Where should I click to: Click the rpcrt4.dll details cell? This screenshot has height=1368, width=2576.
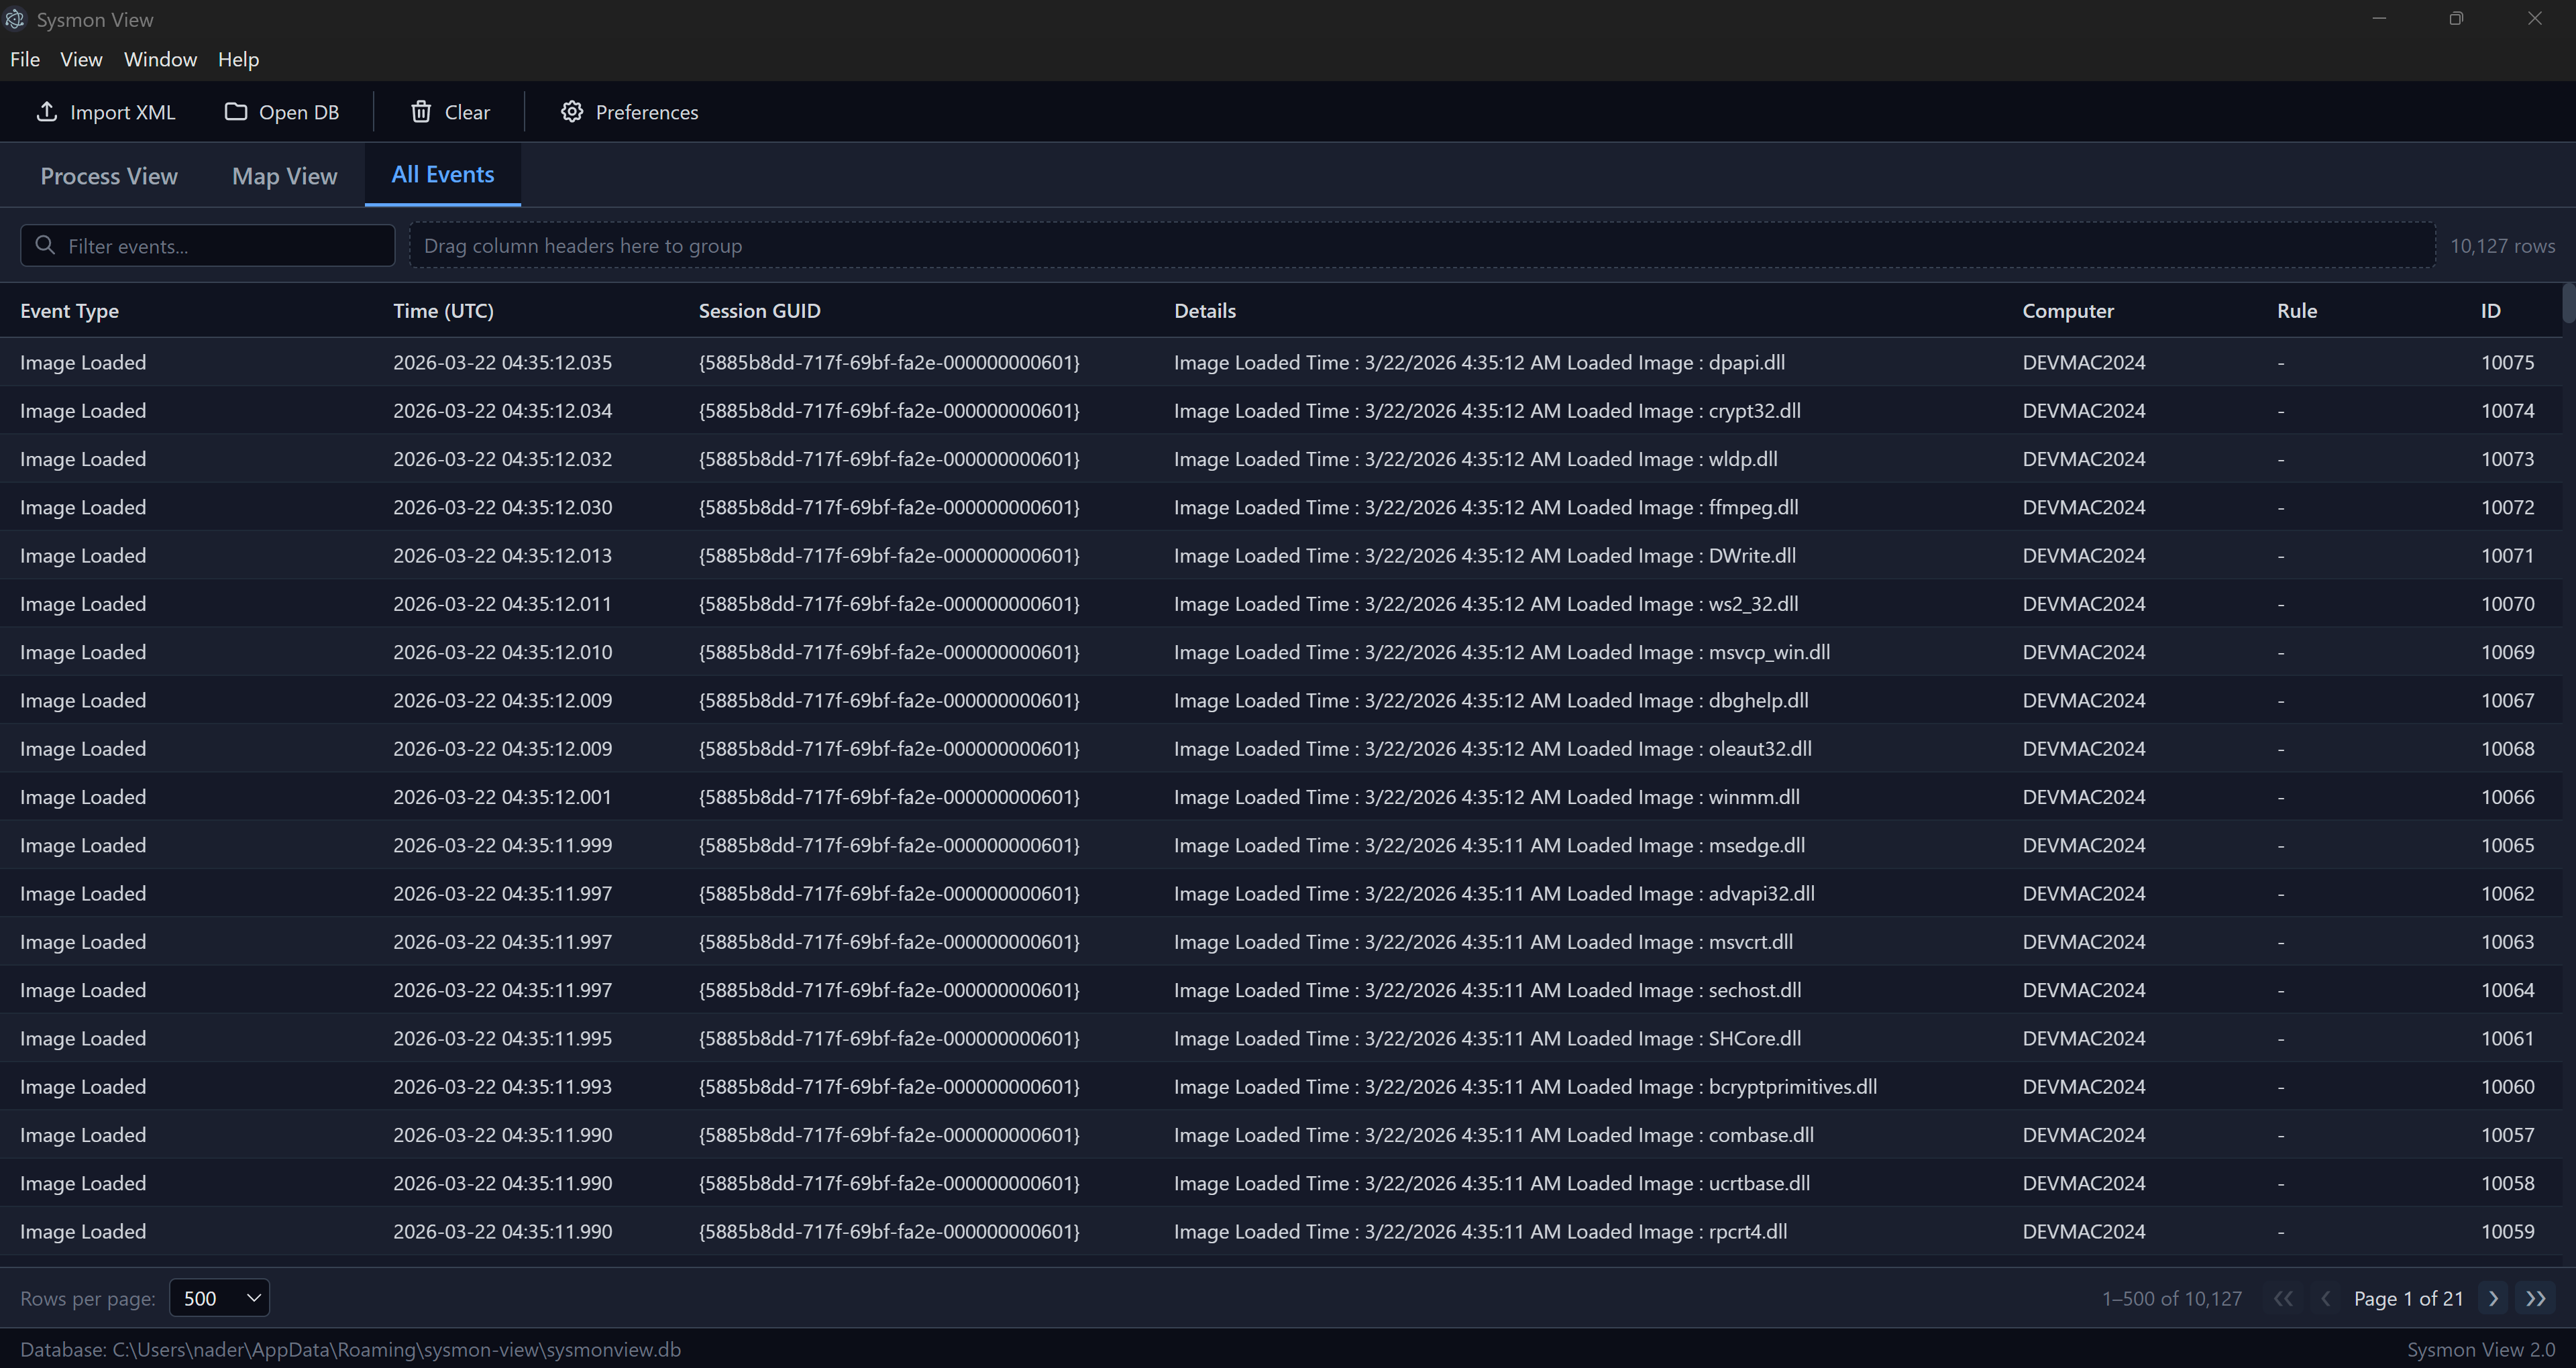tap(1481, 1232)
